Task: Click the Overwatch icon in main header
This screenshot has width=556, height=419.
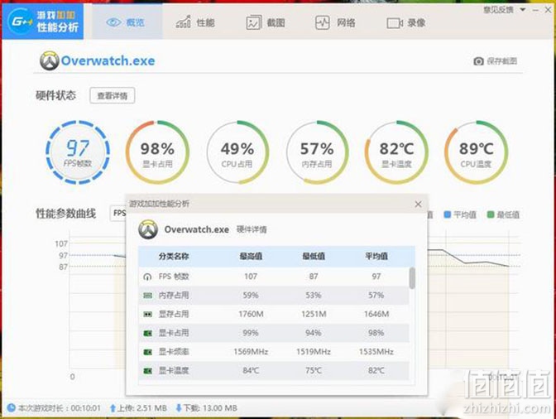Action: coord(50,60)
